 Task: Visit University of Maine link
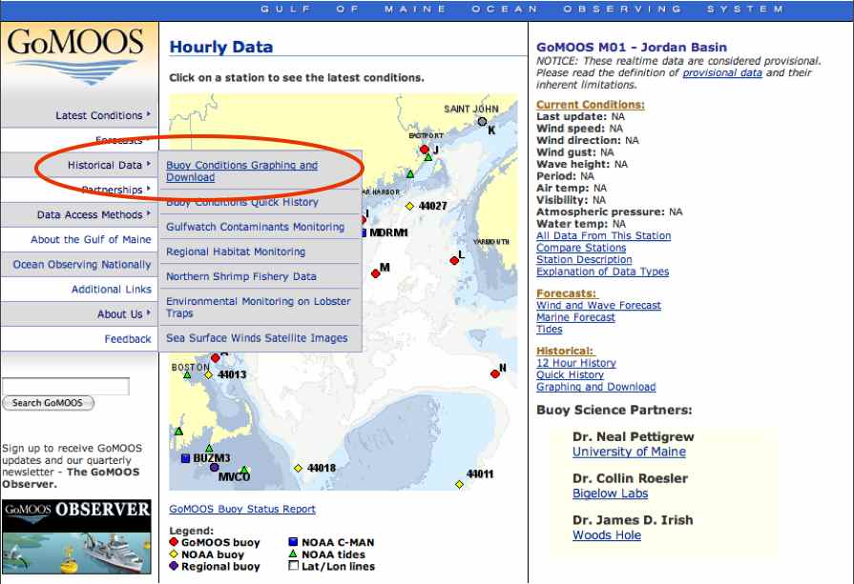tap(629, 452)
